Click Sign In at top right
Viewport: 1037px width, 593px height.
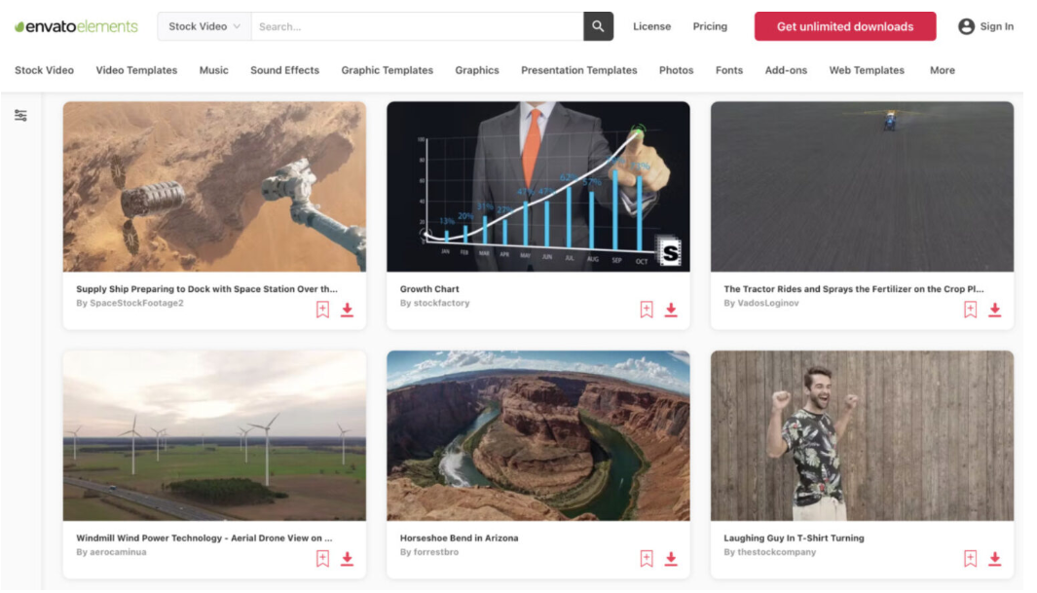[x=985, y=26]
